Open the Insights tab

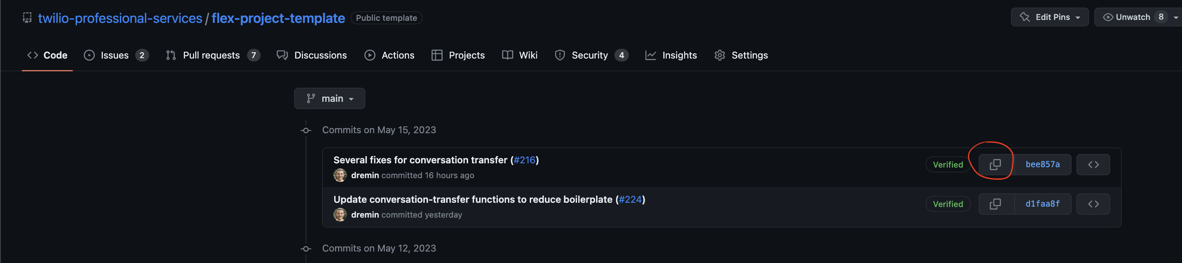pos(671,55)
